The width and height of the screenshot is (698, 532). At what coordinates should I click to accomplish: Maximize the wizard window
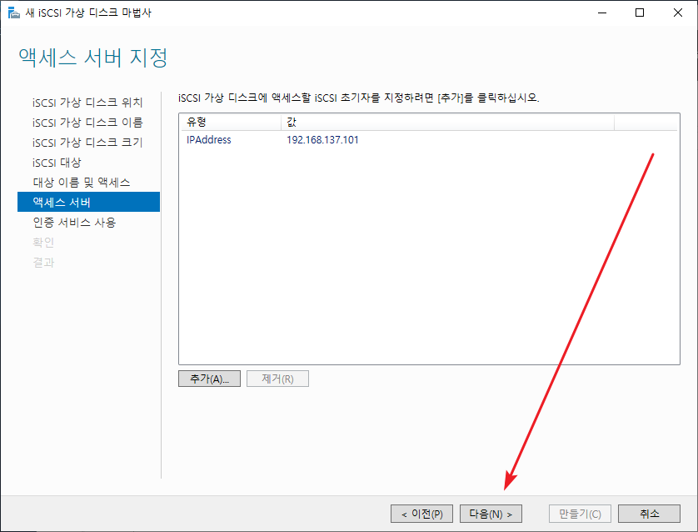tap(640, 13)
